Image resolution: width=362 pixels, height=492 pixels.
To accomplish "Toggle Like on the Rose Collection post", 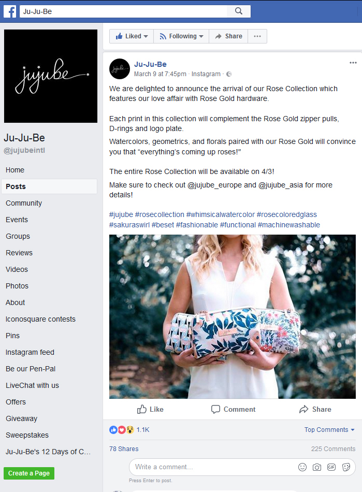I will (150, 409).
